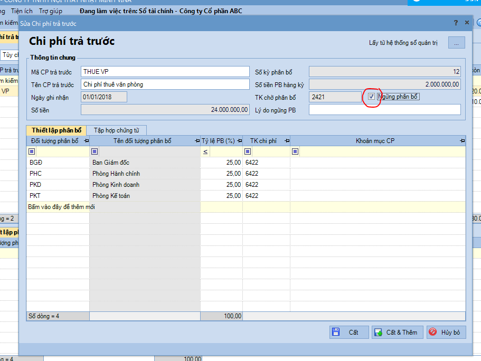The height and width of the screenshot is (361, 481).
Task: Pin the Tên đối tượng phân bổ column
Action: 197,141
